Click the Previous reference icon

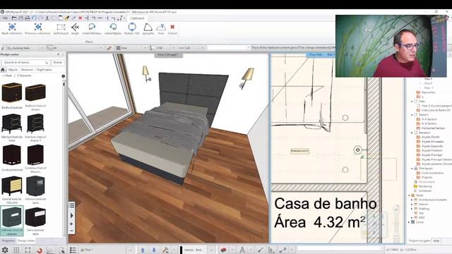[x=37, y=27]
